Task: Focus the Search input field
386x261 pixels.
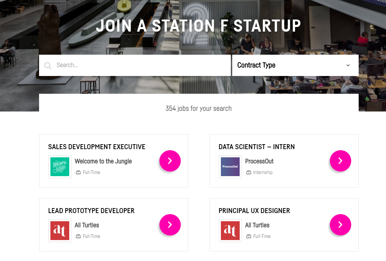Action: click(x=142, y=65)
